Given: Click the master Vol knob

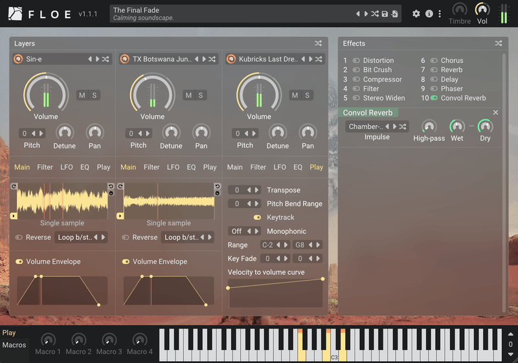Looking at the screenshot, I should 482,10.
